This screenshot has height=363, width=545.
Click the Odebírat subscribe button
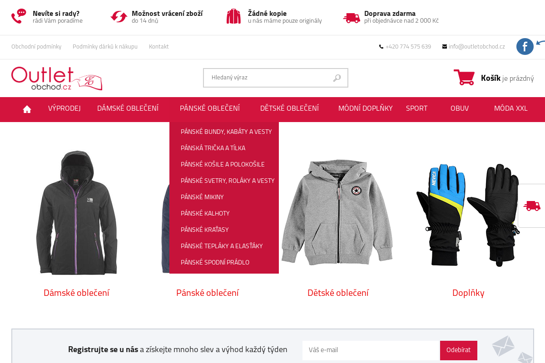point(459,350)
